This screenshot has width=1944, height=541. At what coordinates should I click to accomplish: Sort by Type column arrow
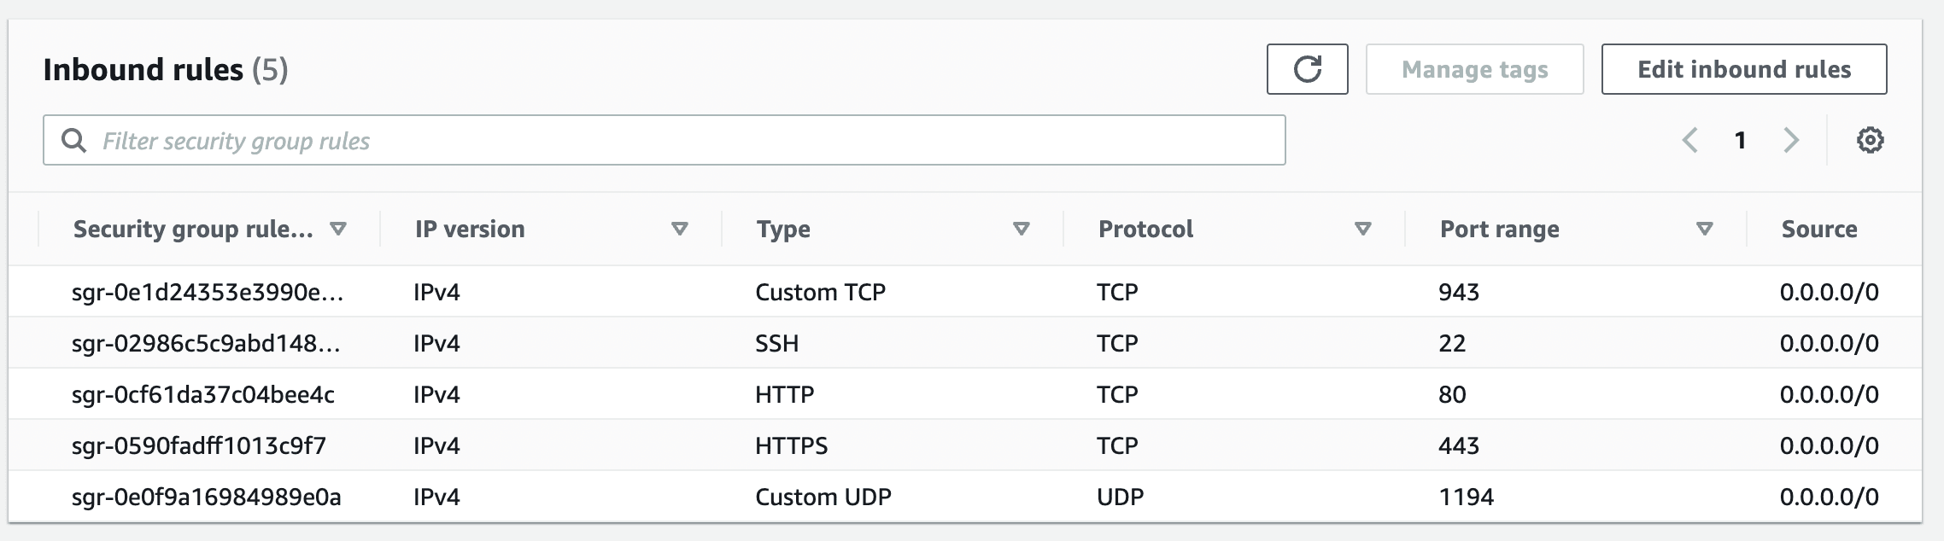point(1021,229)
